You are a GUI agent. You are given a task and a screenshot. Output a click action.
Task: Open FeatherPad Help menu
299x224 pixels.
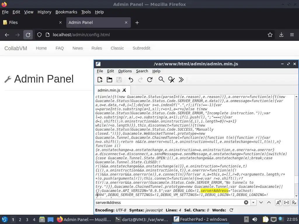click(x=157, y=71)
